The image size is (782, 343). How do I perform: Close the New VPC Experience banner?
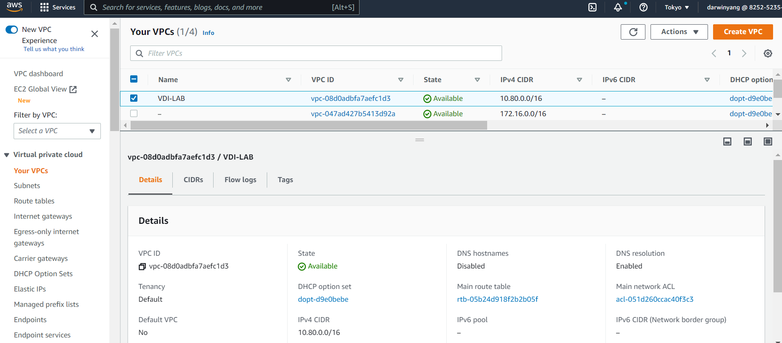94,34
